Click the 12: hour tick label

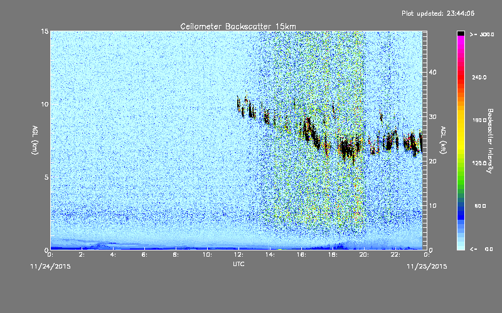[x=239, y=255]
